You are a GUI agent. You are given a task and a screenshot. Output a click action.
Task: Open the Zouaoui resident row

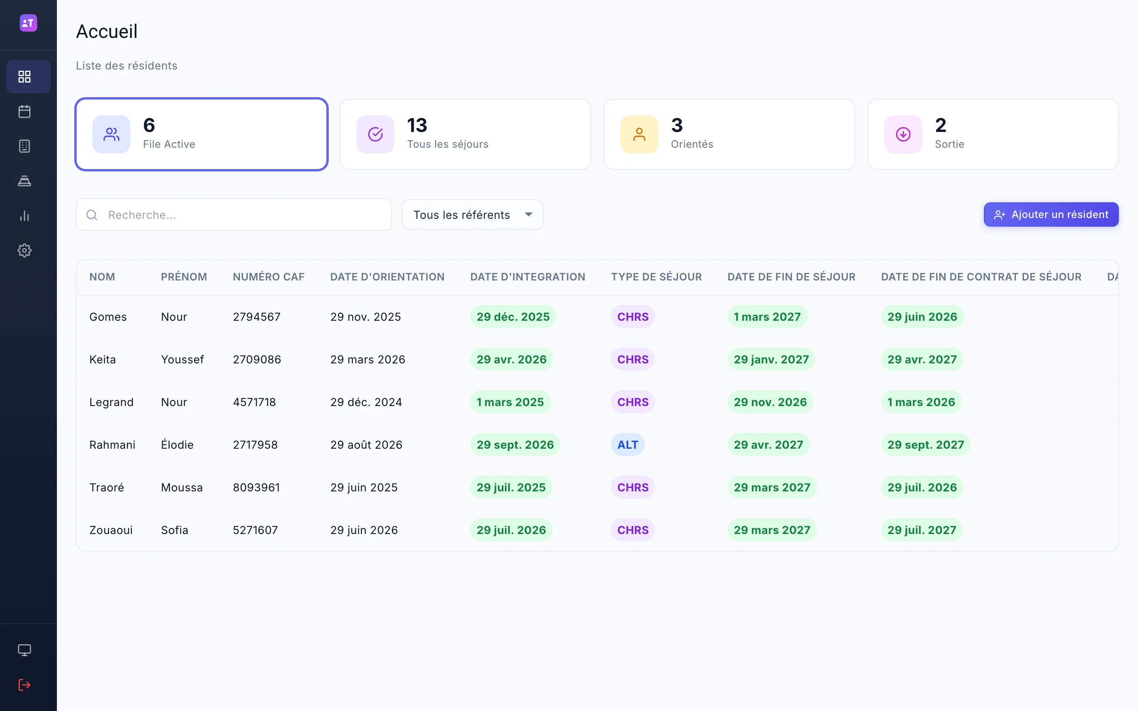[597, 530]
